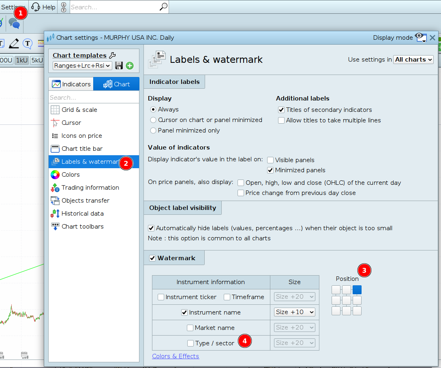Open Icons on price settings

94,135
